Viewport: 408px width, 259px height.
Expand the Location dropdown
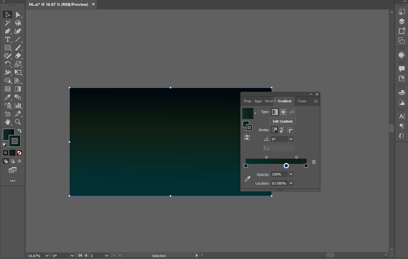tap(291, 183)
